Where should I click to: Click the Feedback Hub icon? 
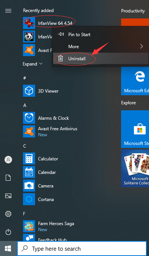29,237
